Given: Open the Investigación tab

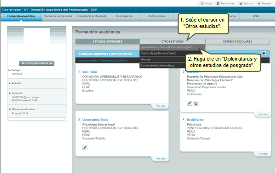Looking at the screenshot, I should (x=124, y=16).
